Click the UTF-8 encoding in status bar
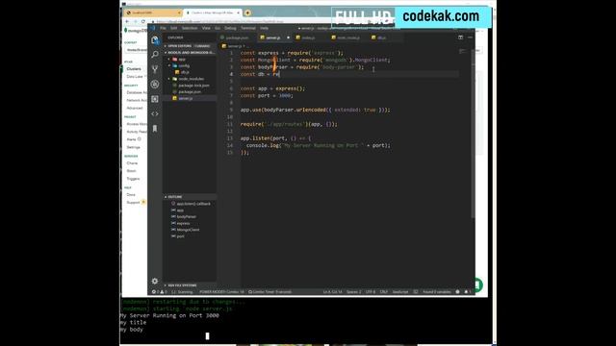Screen dimensions: 616x346 point(371,292)
